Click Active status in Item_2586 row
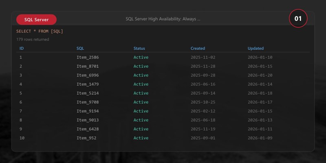This screenshot has height=163, width=326. (x=141, y=57)
